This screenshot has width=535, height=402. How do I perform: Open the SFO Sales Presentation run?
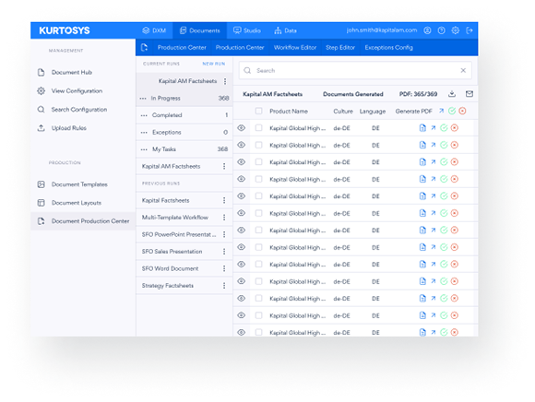(x=172, y=252)
